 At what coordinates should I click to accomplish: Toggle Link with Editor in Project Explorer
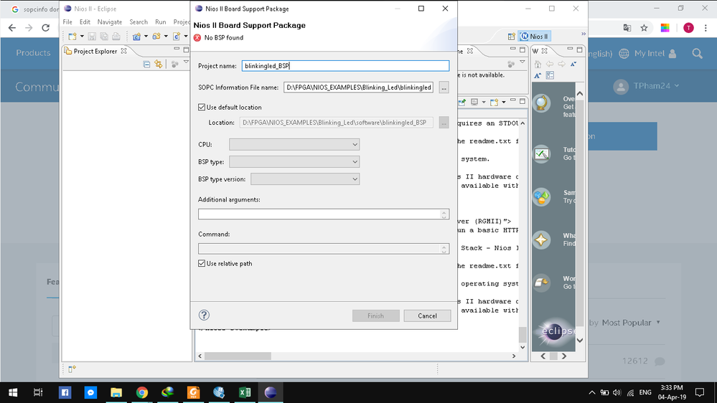pyautogui.click(x=158, y=65)
